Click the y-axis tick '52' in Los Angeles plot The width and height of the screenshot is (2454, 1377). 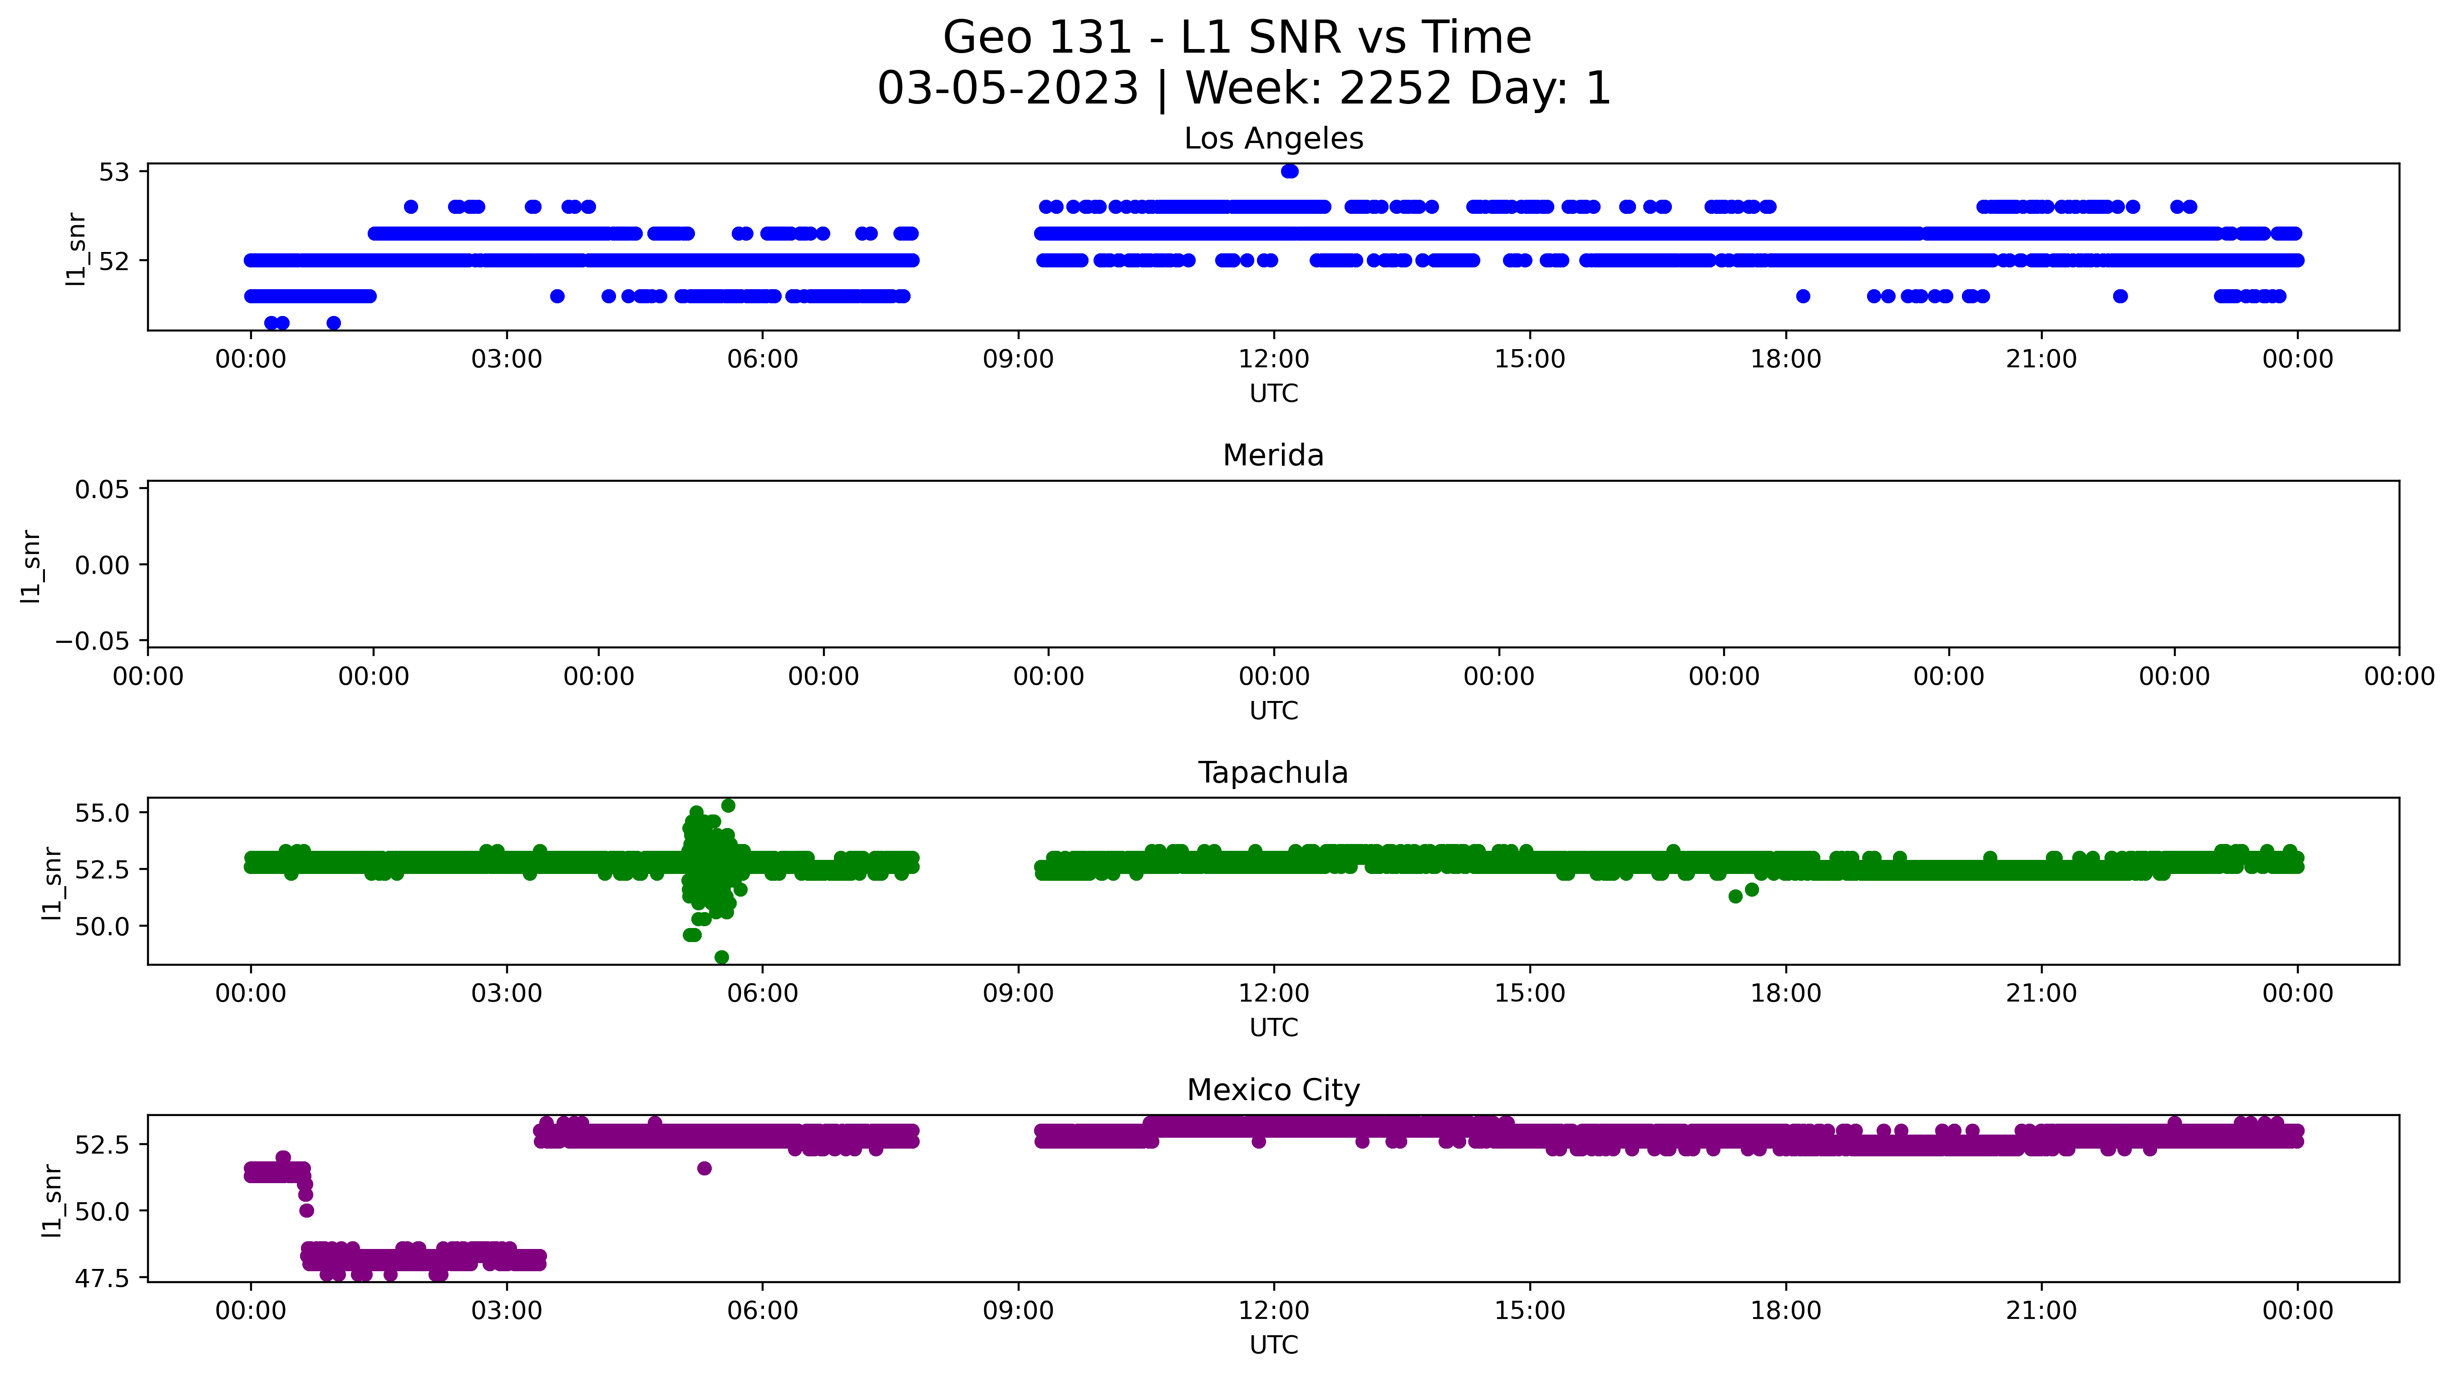113,260
